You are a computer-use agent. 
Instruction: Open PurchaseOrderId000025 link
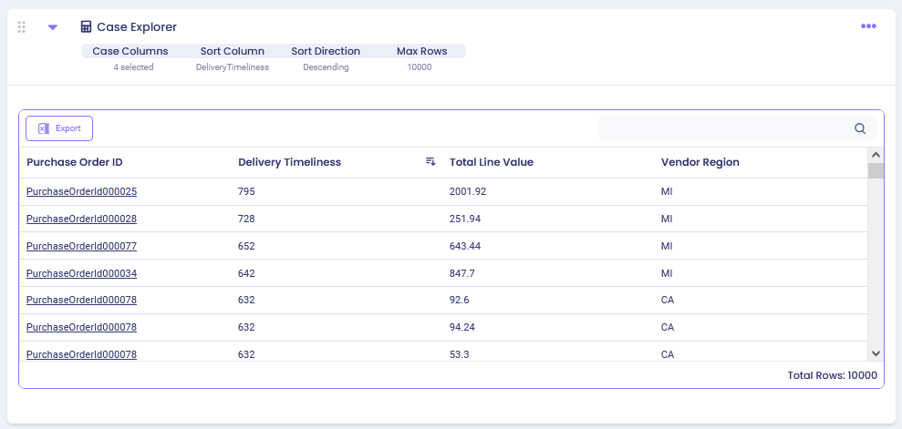pos(81,192)
